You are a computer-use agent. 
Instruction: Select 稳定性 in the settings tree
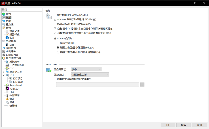tap(10, 24)
